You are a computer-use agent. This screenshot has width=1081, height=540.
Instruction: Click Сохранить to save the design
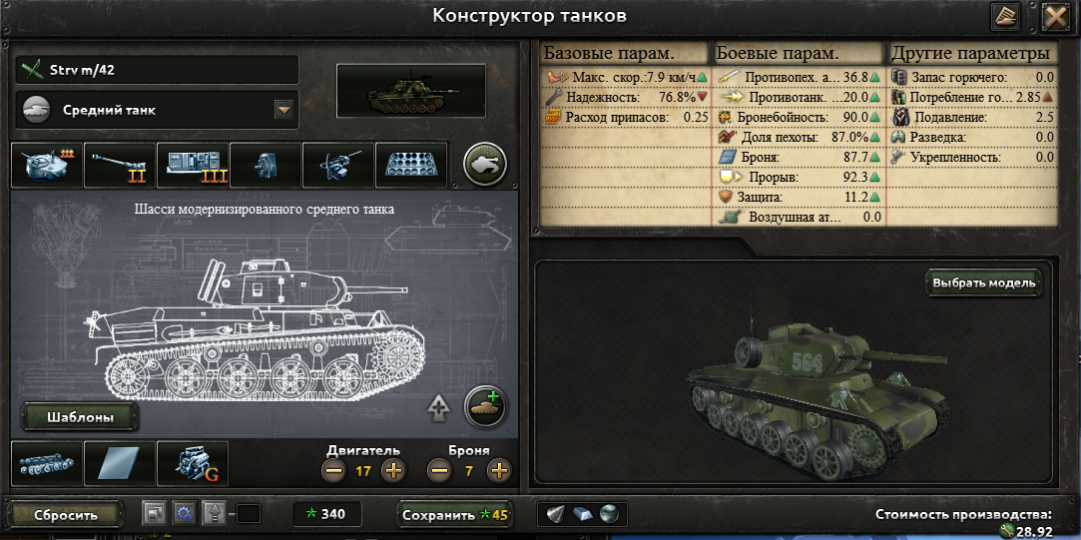click(x=455, y=515)
